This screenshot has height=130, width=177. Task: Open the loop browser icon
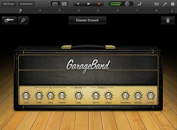pos(139,4)
